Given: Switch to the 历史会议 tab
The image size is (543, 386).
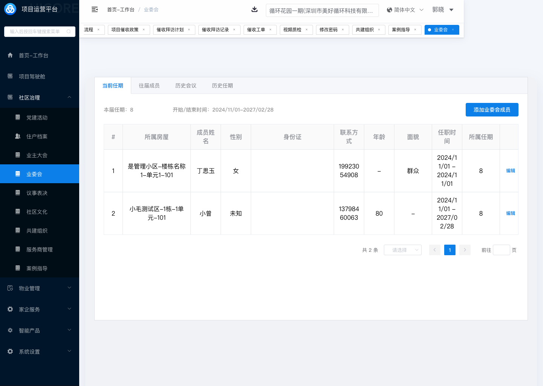Looking at the screenshot, I should [x=186, y=86].
